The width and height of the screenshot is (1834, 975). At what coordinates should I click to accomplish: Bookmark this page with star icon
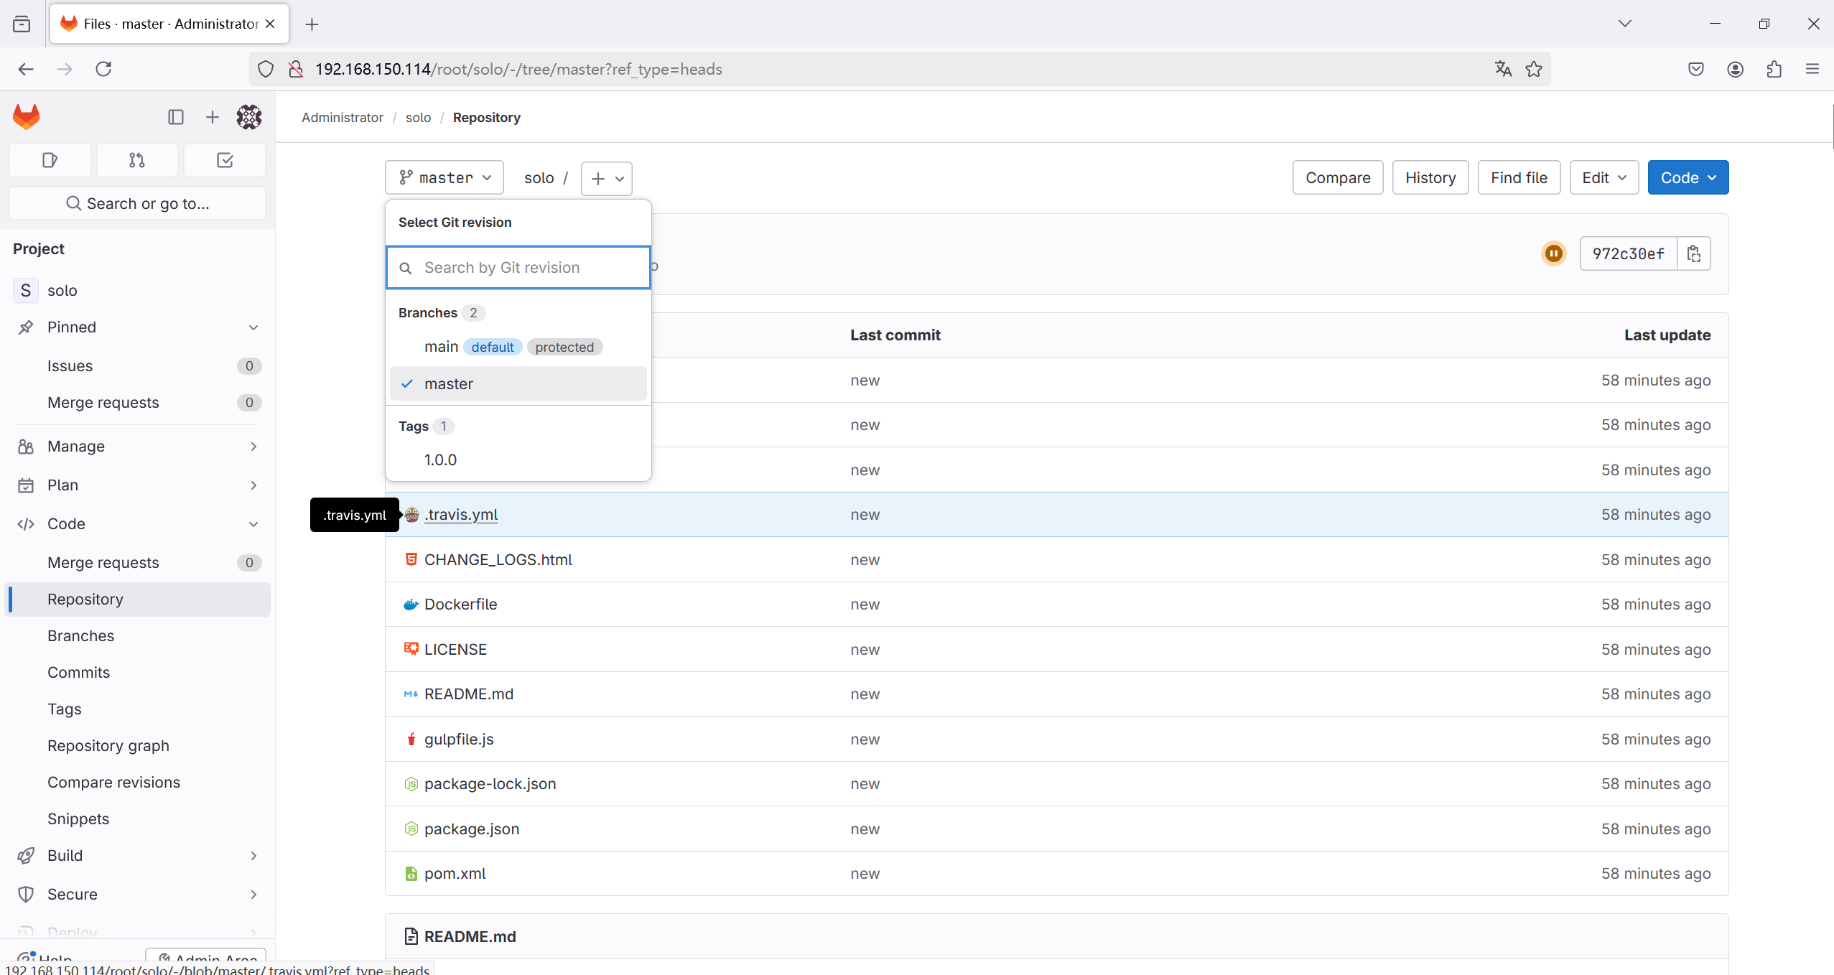pyautogui.click(x=1534, y=69)
